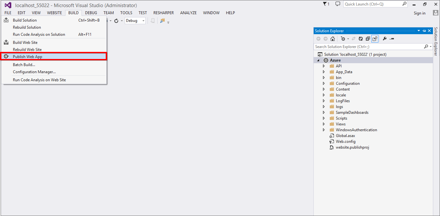The height and width of the screenshot is (216, 440).
Task: Select Run Code Analysis on Web Site
Action: point(54,80)
